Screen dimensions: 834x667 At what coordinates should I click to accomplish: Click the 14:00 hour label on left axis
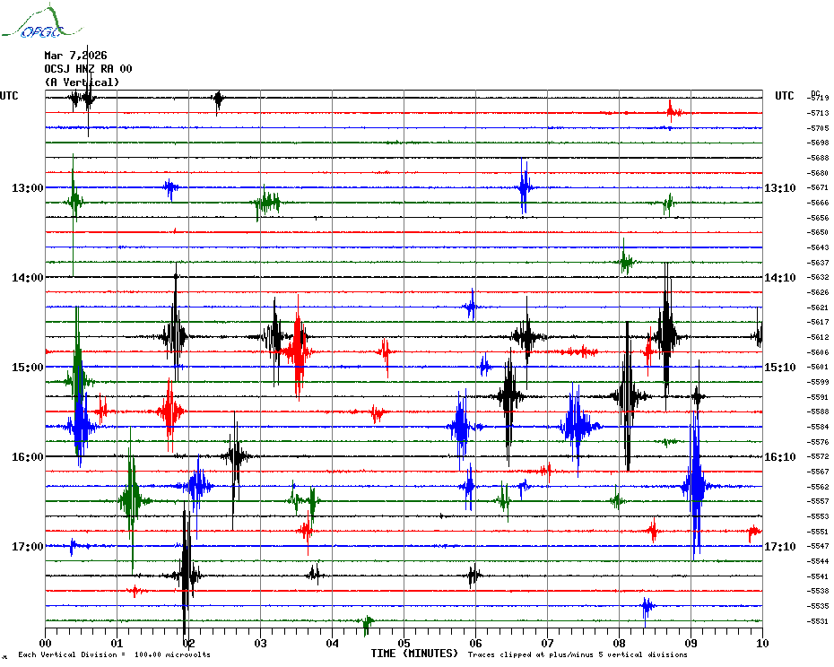point(27,278)
